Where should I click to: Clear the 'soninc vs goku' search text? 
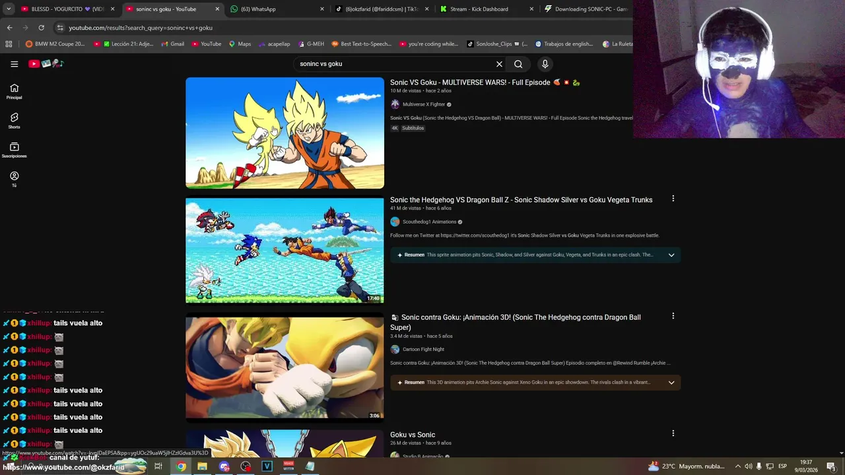point(499,64)
